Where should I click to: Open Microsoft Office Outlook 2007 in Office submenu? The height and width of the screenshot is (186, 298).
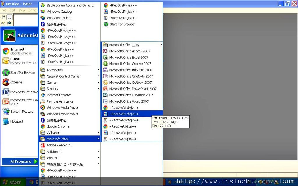(132, 82)
